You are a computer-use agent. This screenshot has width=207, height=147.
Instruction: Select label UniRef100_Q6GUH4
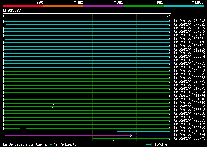(x=190, y=56)
